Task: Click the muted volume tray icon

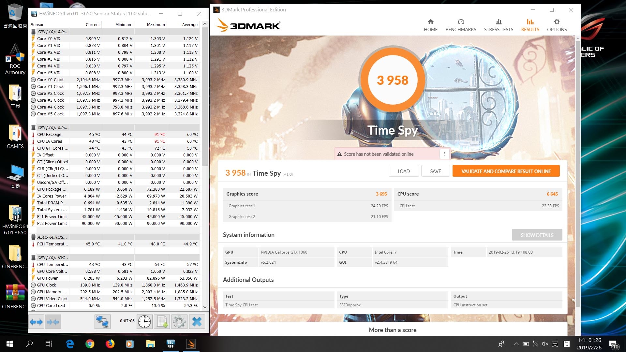Action: 545,344
